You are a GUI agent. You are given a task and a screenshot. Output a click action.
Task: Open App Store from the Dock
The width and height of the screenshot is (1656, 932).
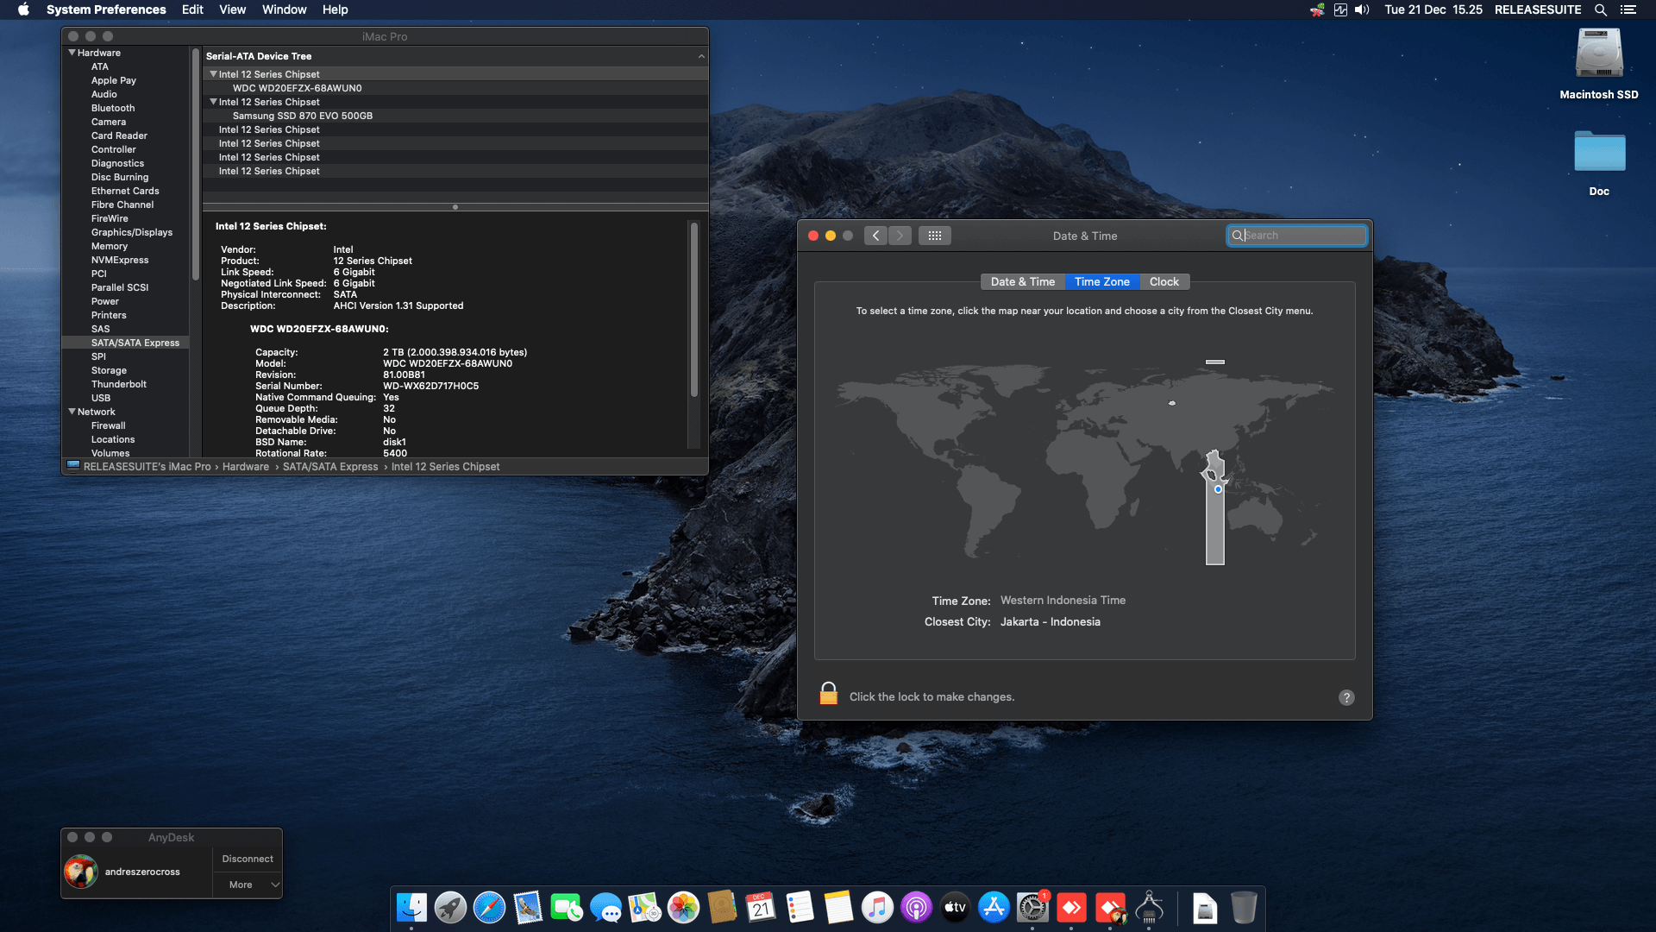tap(994, 908)
